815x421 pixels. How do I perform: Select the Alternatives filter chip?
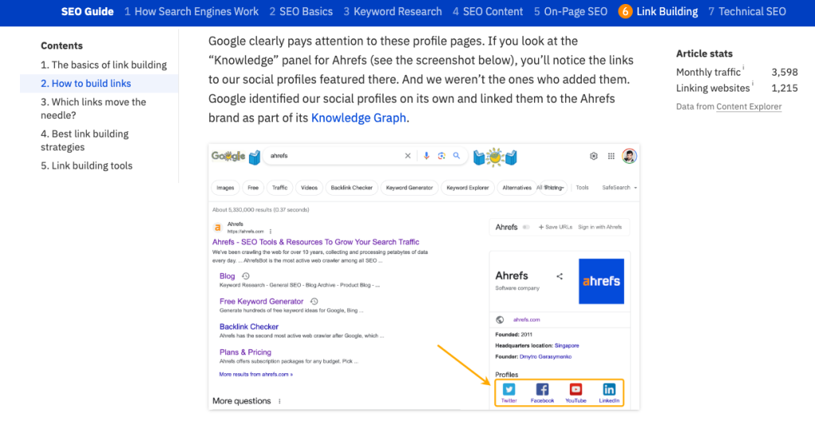(x=517, y=188)
